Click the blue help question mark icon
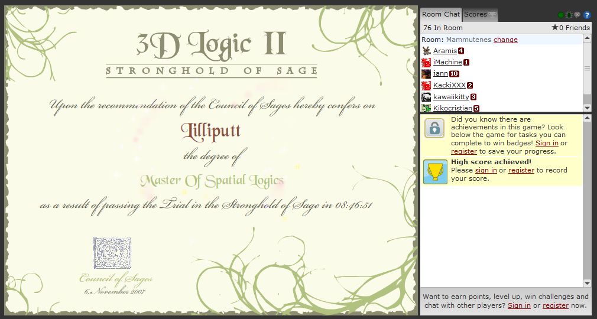This screenshot has height=319, width=597. pyautogui.click(x=587, y=15)
